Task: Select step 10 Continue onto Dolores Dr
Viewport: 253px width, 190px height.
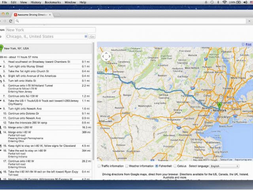Action: pyautogui.click(x=46, y=114)
